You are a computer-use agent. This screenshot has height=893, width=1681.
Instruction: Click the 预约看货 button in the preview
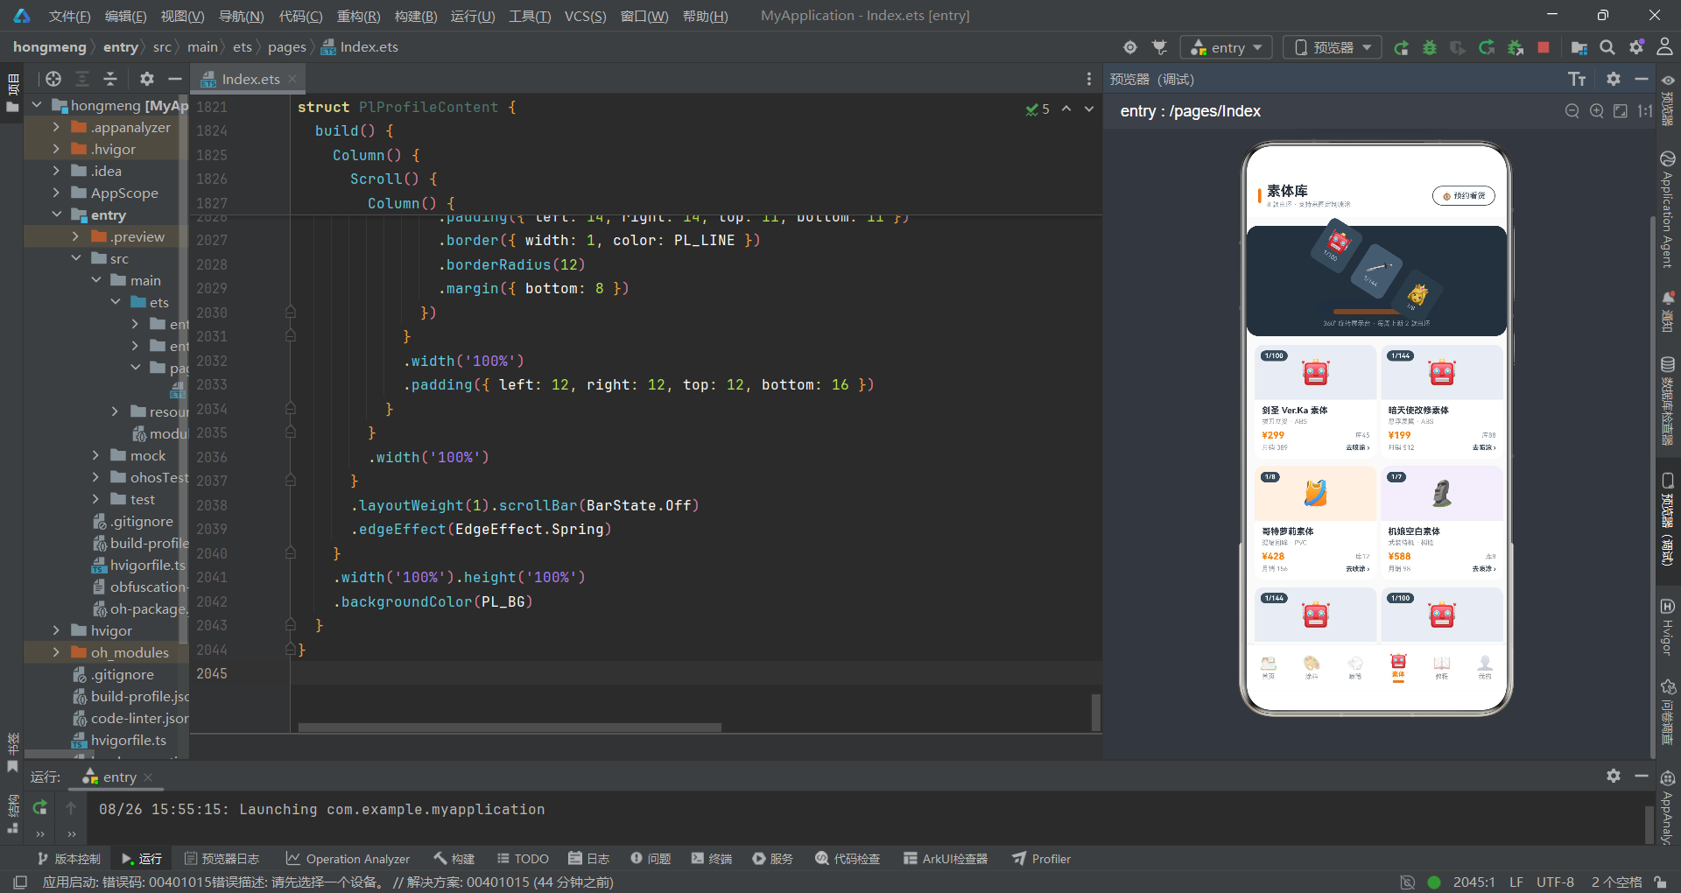point(1464,196)
